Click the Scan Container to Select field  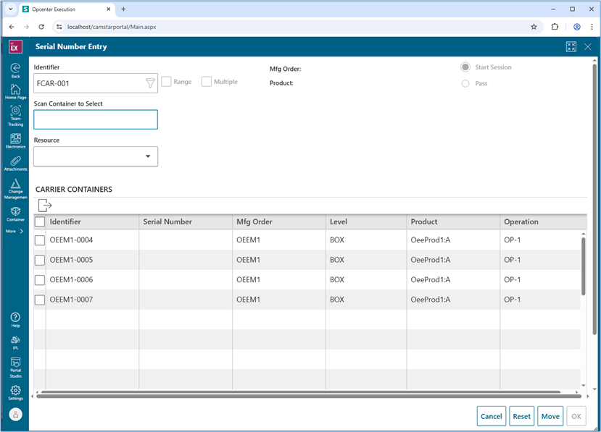click(96, 119)
